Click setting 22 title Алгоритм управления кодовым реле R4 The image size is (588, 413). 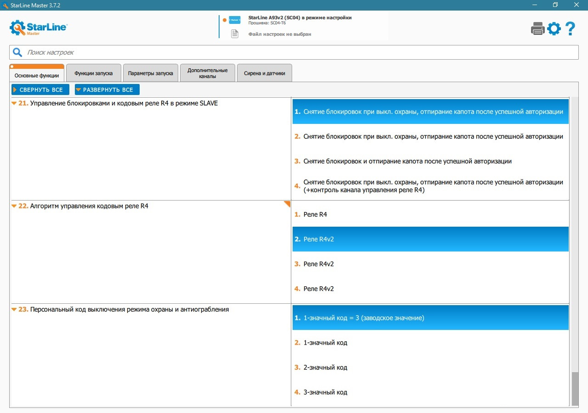tap(89, 206)
